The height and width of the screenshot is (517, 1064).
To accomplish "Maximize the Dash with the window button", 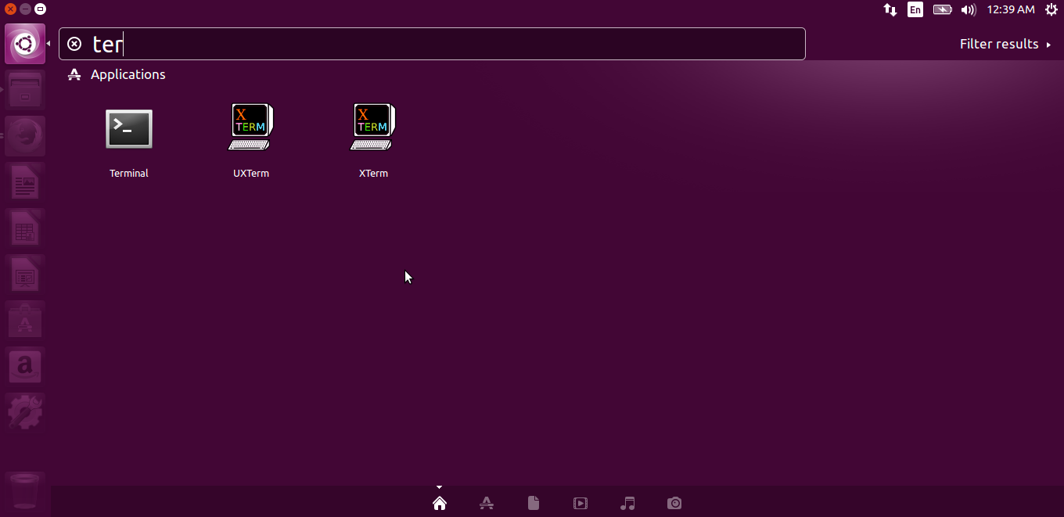I will coord(40,9).
